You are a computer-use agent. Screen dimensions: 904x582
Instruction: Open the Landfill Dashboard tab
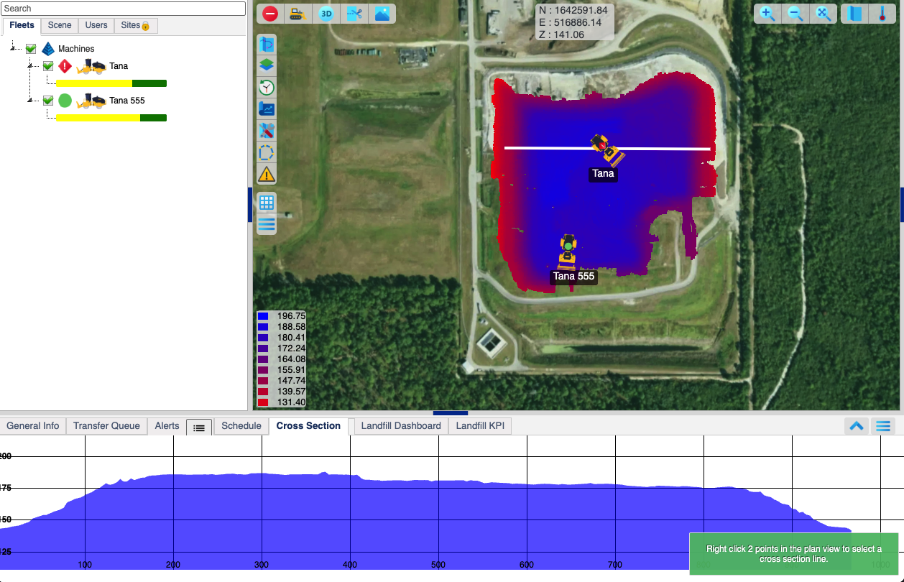click(401, 426)
